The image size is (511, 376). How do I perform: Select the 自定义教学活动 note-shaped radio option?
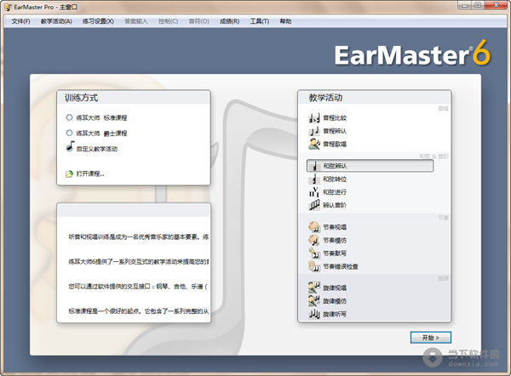click(x=70, y=146)
